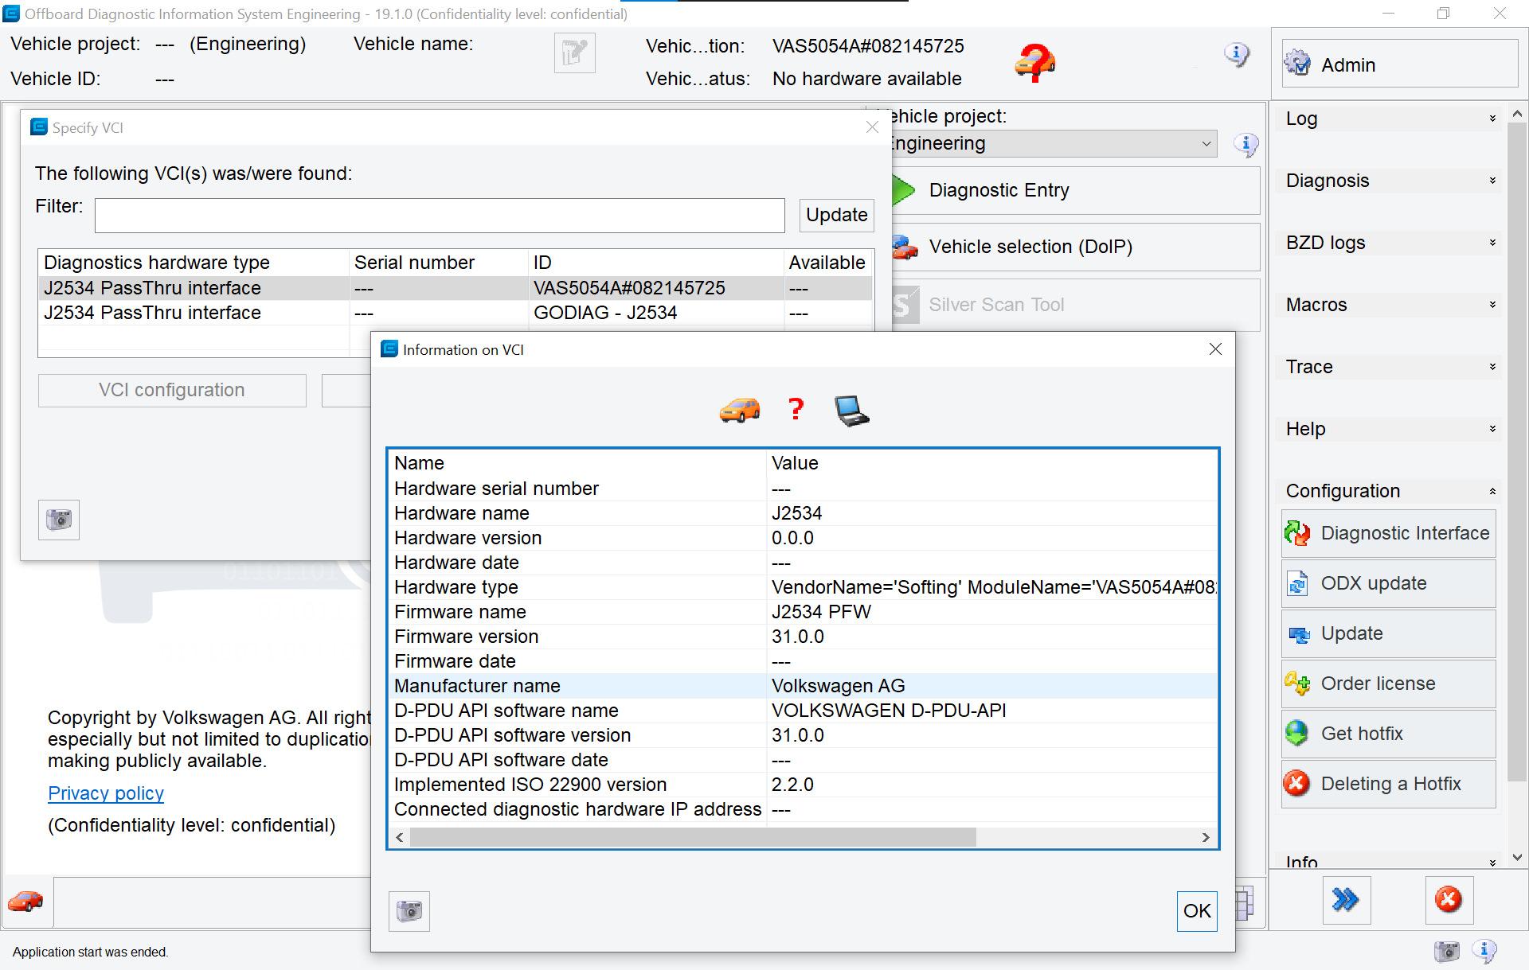
Task: Expand the Log section
Action: point(1390,119)
